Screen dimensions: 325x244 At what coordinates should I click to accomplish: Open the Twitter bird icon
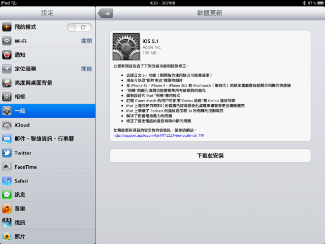(7, 152)
